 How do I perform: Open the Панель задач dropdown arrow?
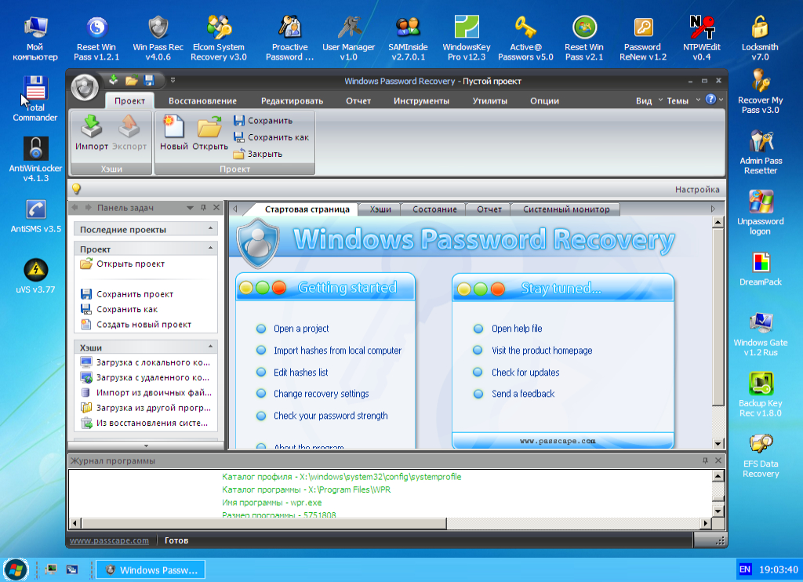(190, 208)
